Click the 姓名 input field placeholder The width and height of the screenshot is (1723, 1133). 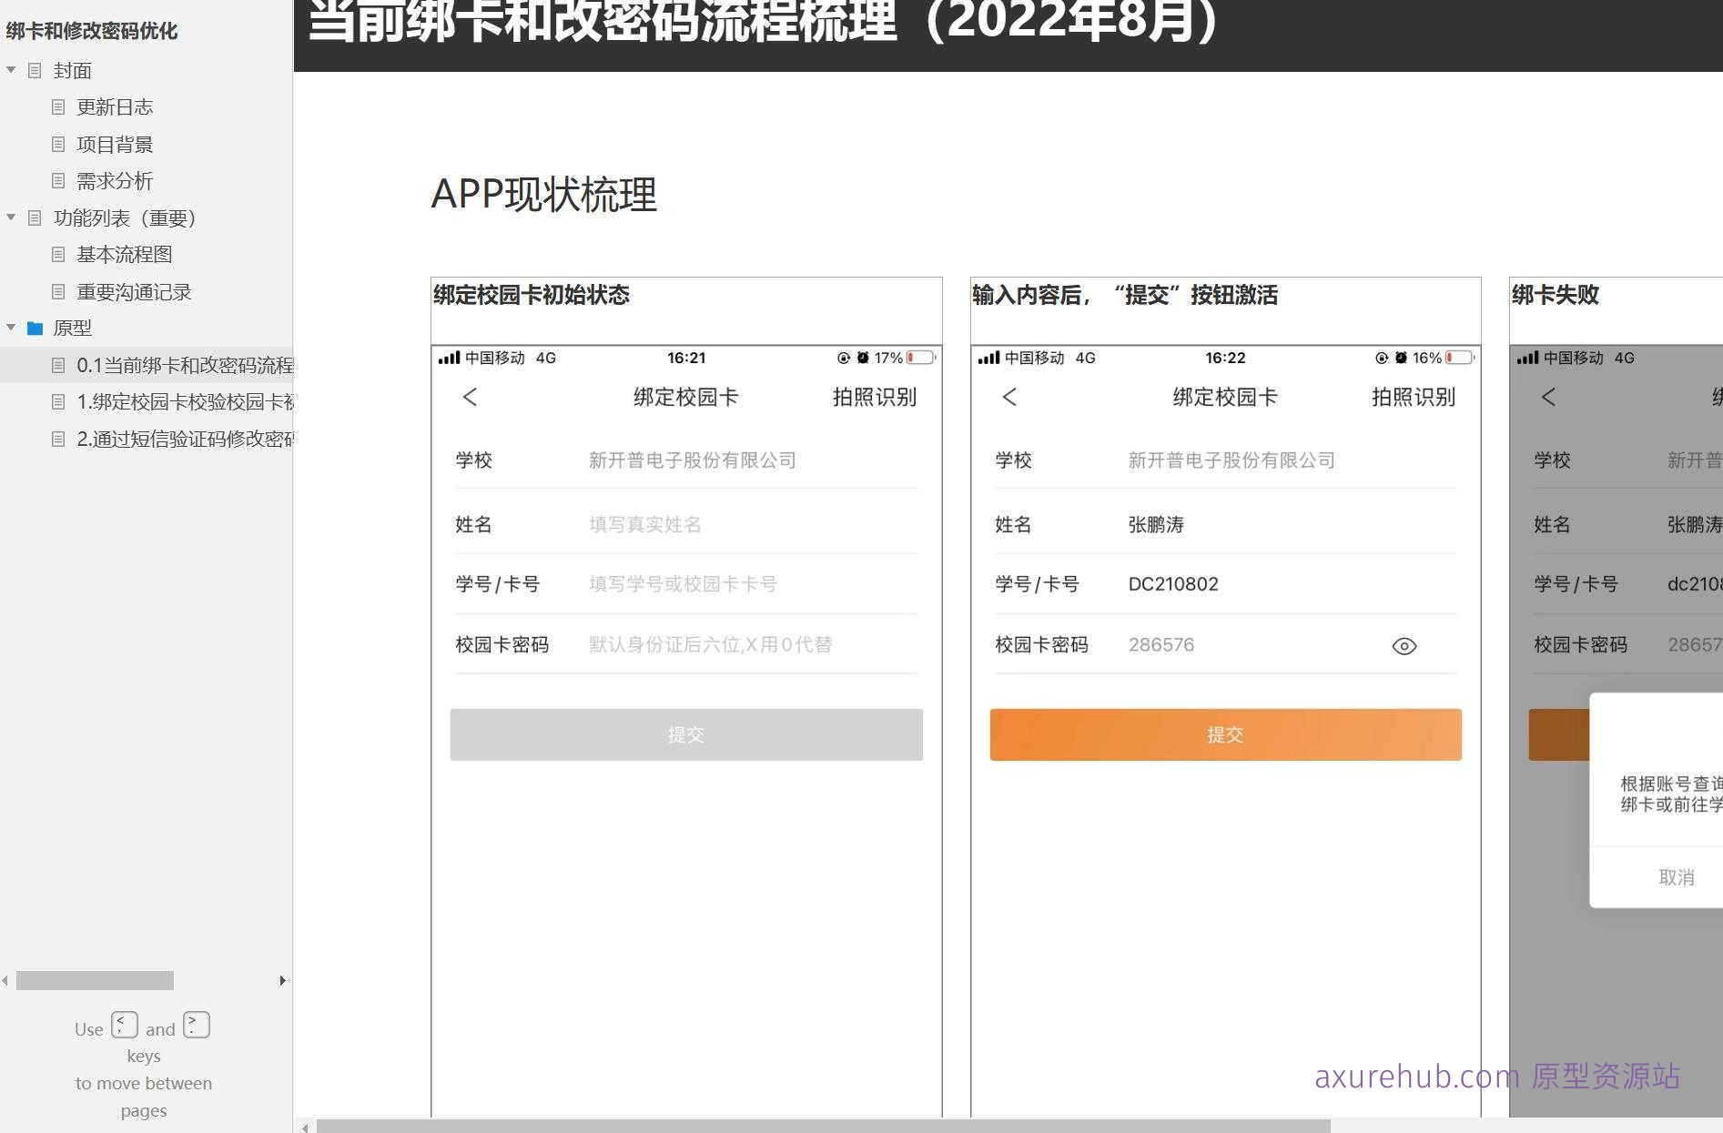point(644,524)
